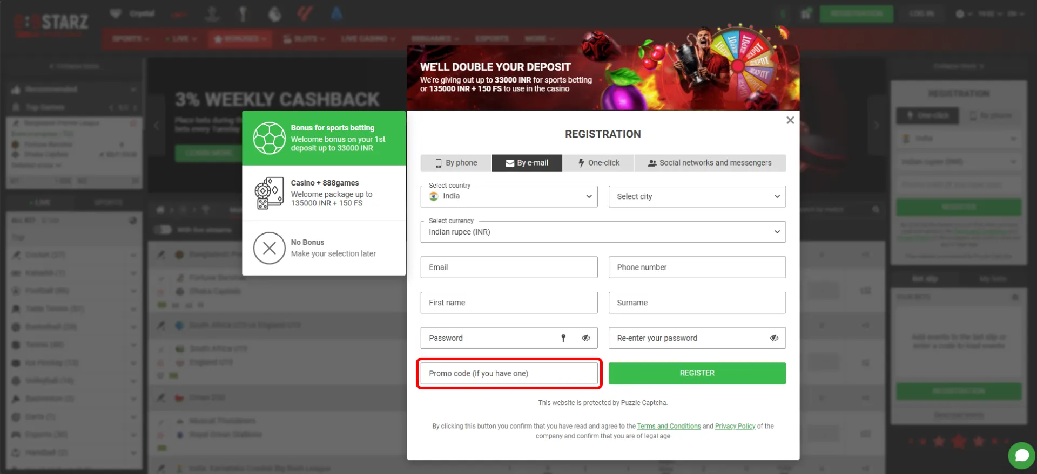Open the Select currency dropdown
Screen dimensions: 1037x474
[603, 232]
